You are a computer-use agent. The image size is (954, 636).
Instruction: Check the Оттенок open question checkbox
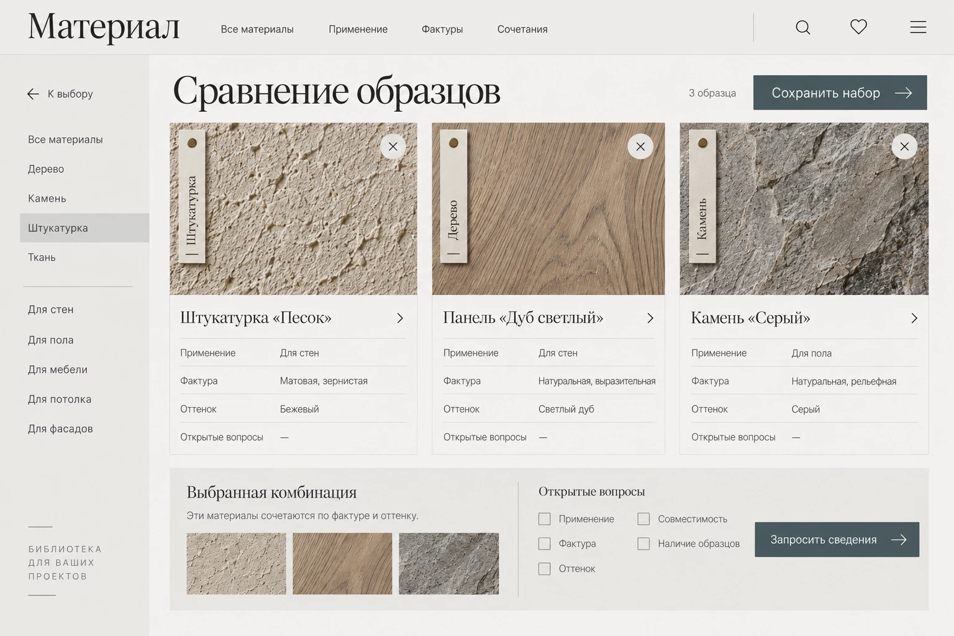click(x=545, y=568)
